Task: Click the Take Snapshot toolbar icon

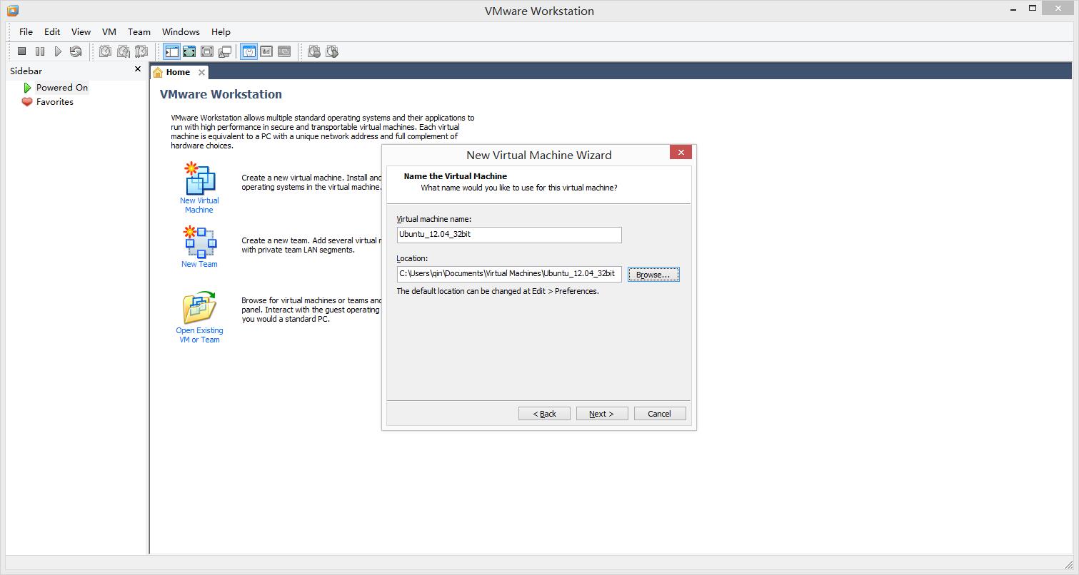Action: pos(106,51)
